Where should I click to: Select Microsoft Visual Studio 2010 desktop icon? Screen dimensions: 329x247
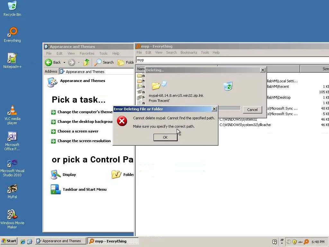(x=12, y=168)
